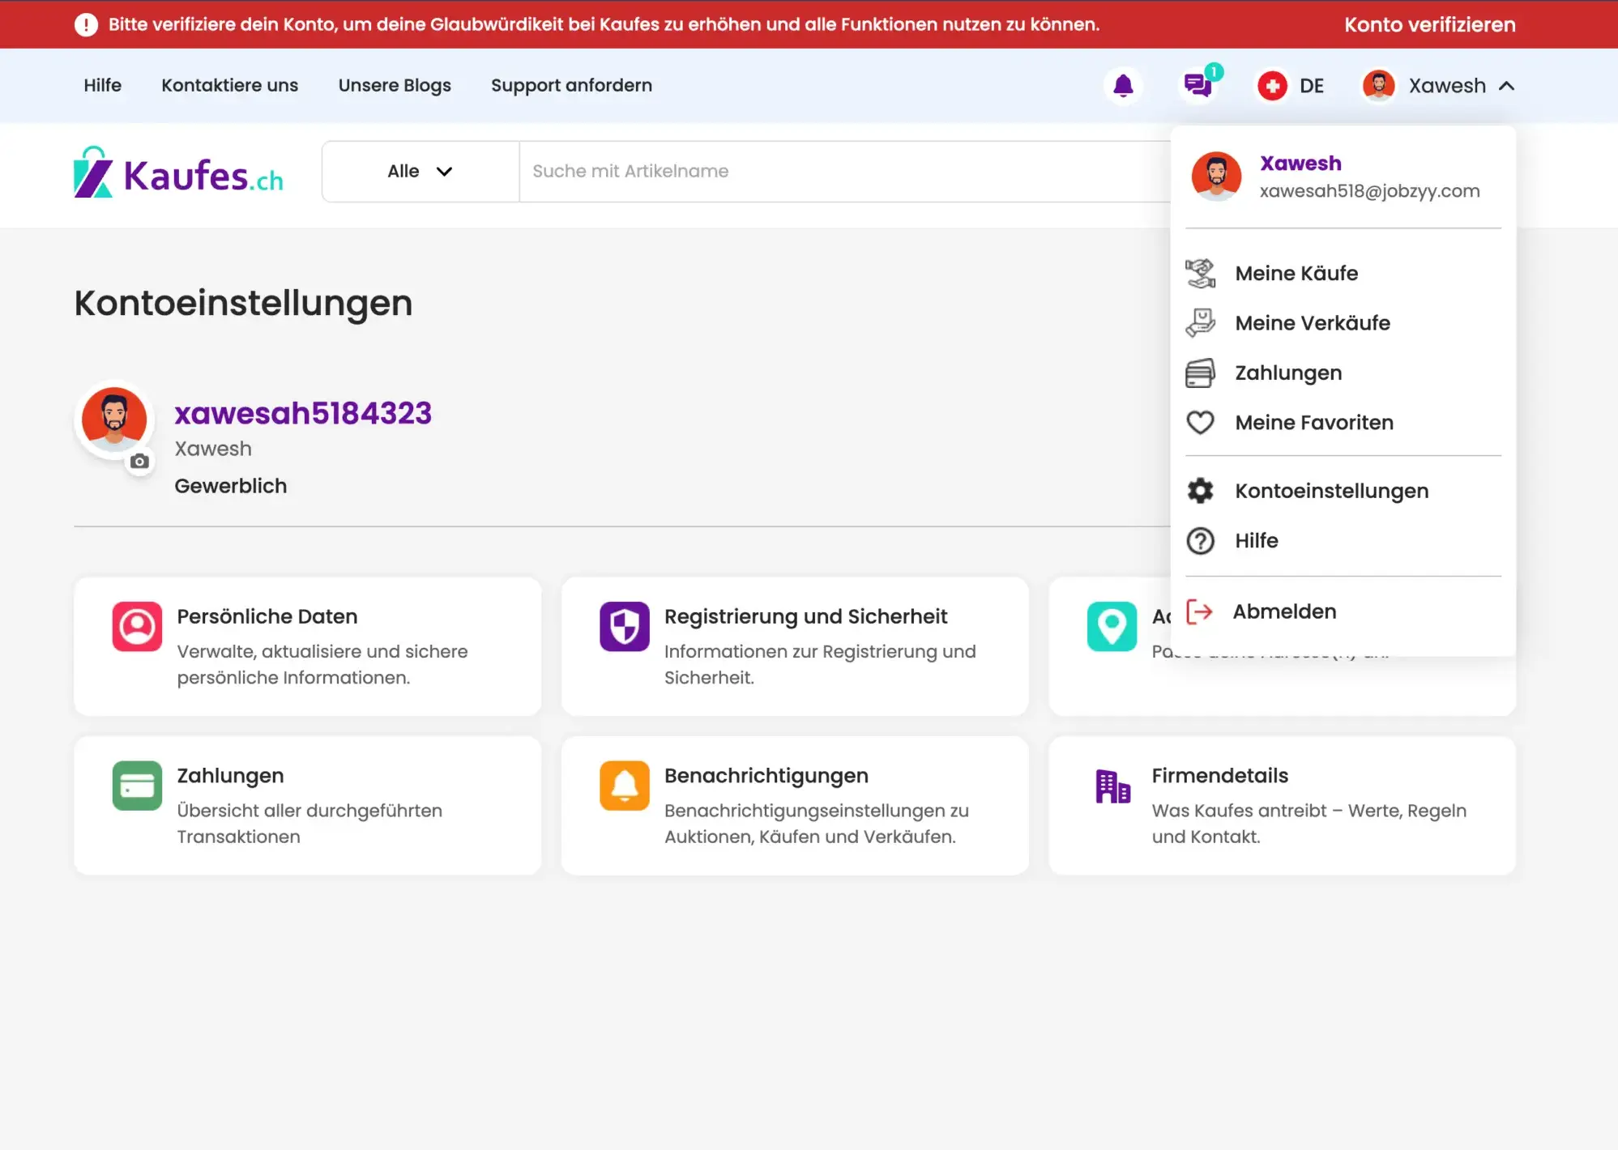
Task: Click the address location pin icon
Action: point(1112,626)
